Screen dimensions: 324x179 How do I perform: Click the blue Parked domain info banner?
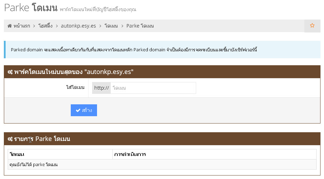(162, 50)
